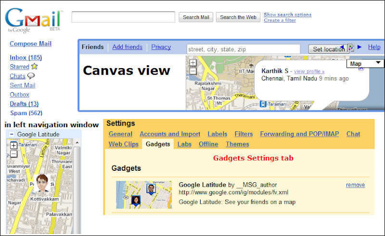
Task: Open the Outbox folder
Action: (19, 95)
